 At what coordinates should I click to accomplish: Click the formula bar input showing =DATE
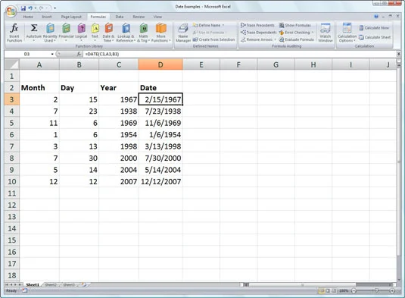click(240, 54)
